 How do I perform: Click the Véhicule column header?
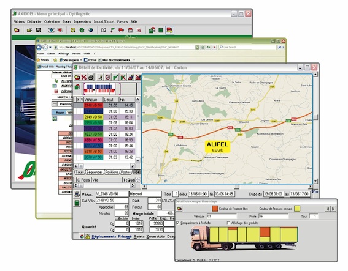[93, 100]
